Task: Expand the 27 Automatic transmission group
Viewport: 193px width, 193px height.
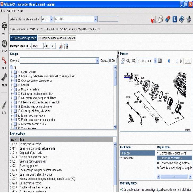Action: tap(12, 124)
